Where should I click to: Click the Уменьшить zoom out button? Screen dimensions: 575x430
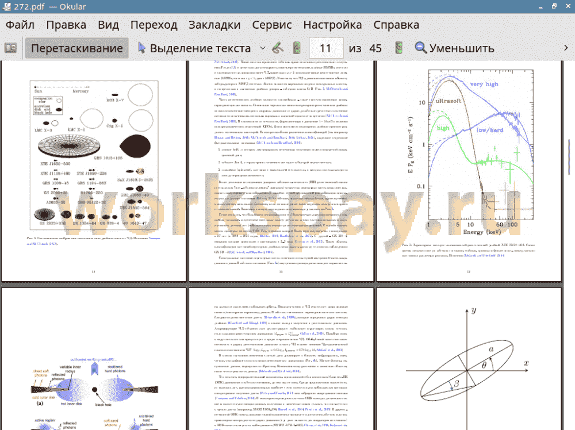pyautogui.click(x=454, y=48)
